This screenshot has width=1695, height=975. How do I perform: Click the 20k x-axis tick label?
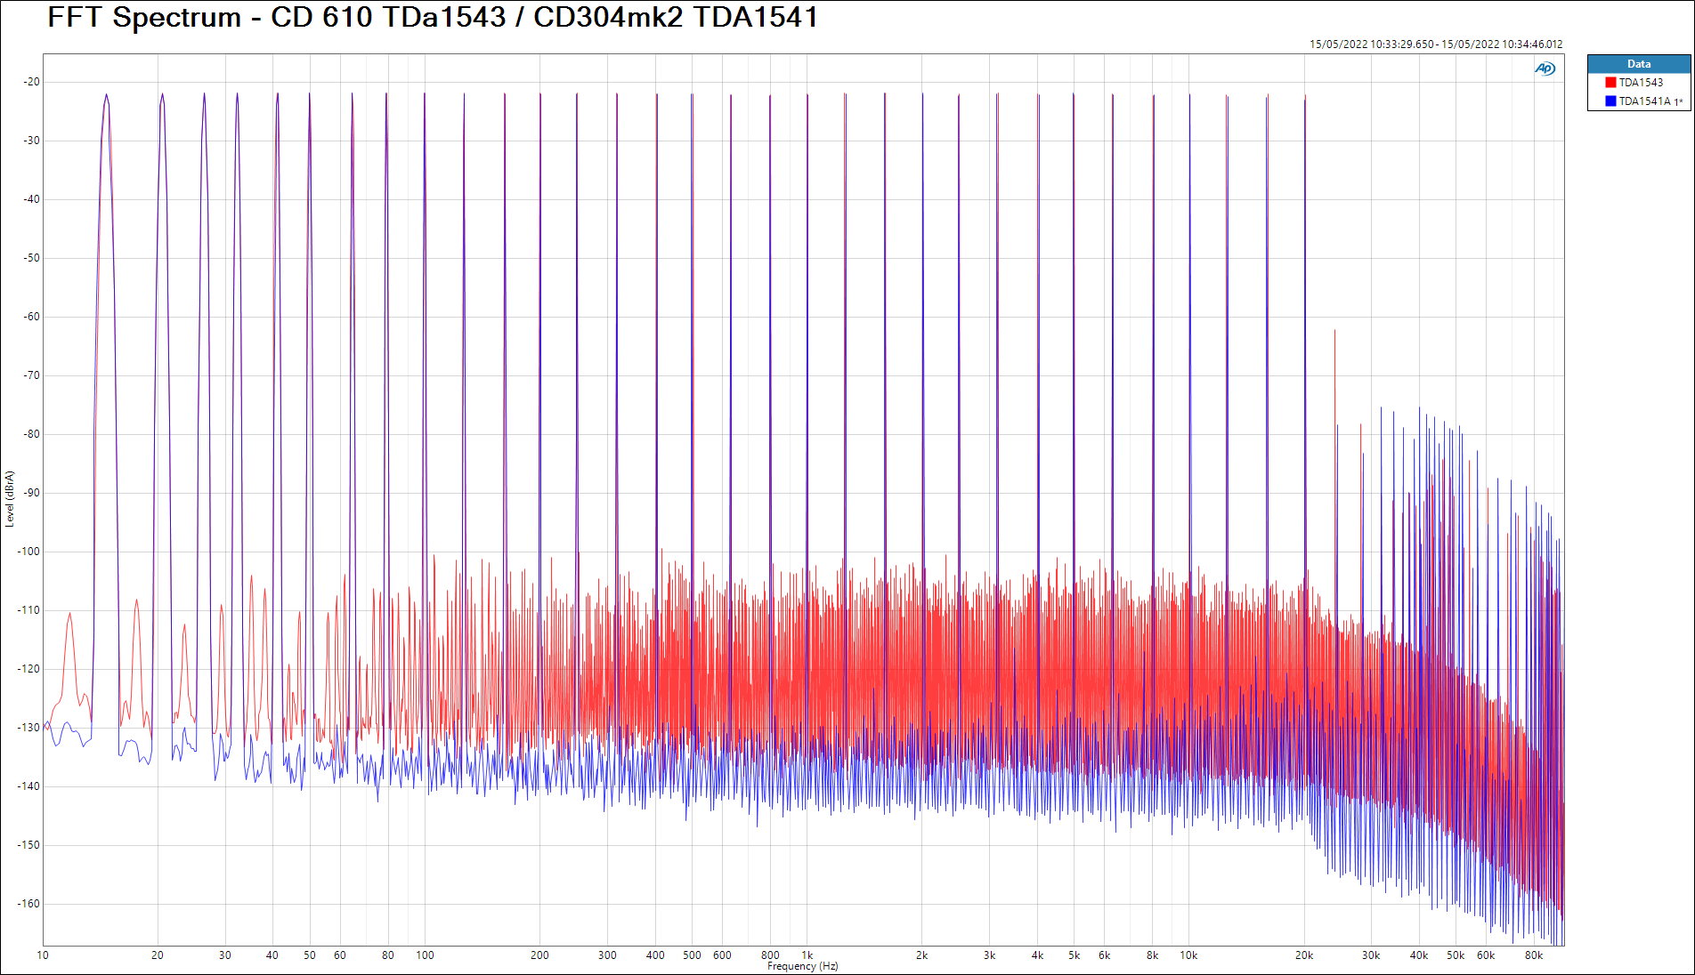pyautogui.click(x=1304, y=955)
